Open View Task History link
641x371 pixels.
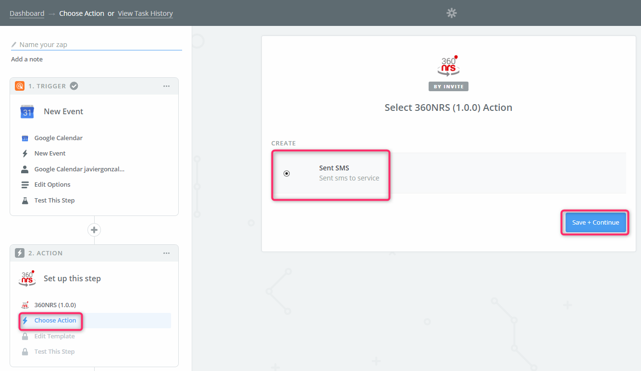(145, 13)
